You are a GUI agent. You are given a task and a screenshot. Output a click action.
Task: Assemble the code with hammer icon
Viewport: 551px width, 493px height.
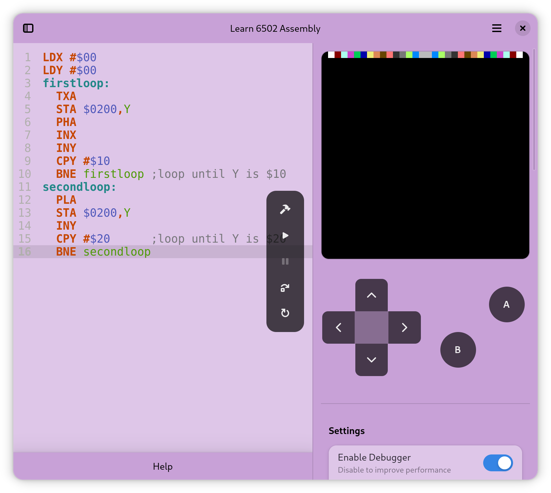[x=285, y=210]
